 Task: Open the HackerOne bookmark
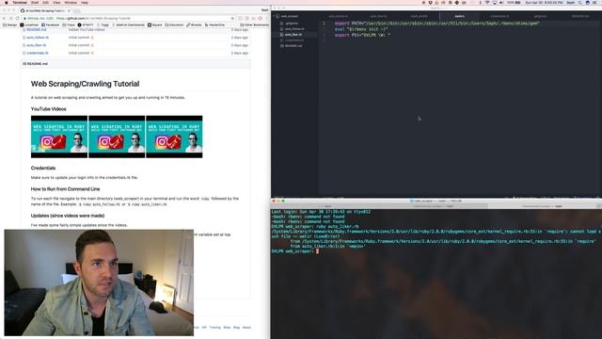[214, 25]
